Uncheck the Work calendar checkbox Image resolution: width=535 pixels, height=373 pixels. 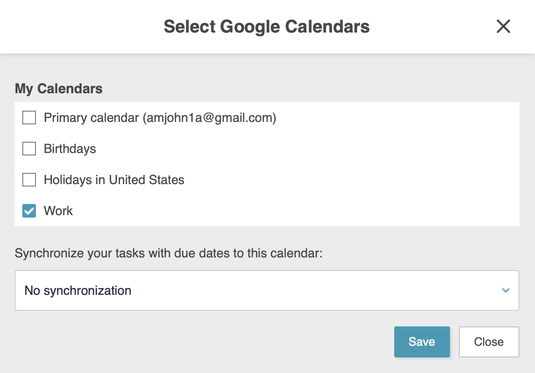29,211
